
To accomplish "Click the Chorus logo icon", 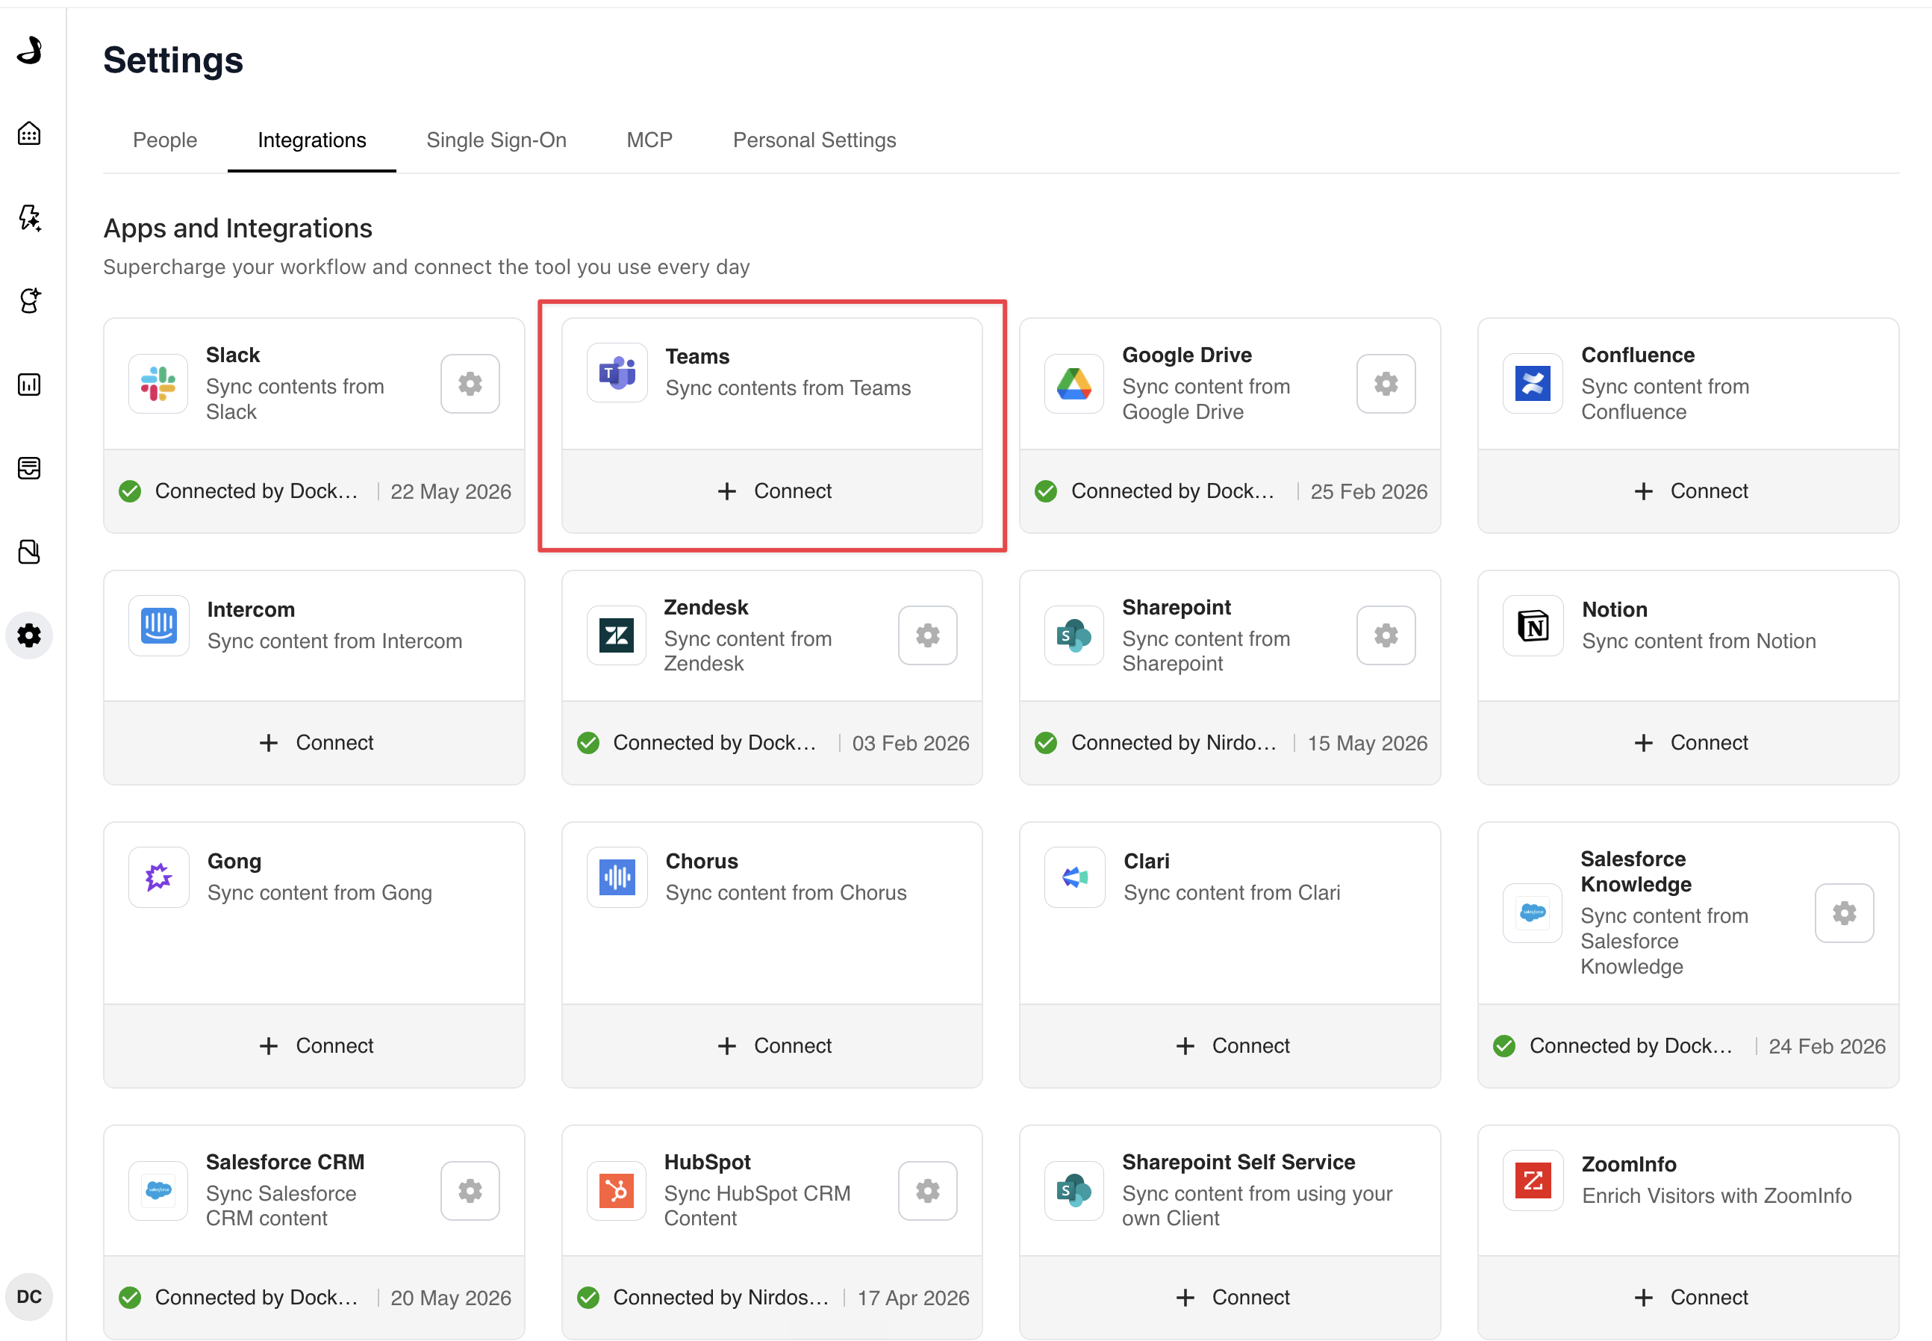I will click(x=617, y=877).
